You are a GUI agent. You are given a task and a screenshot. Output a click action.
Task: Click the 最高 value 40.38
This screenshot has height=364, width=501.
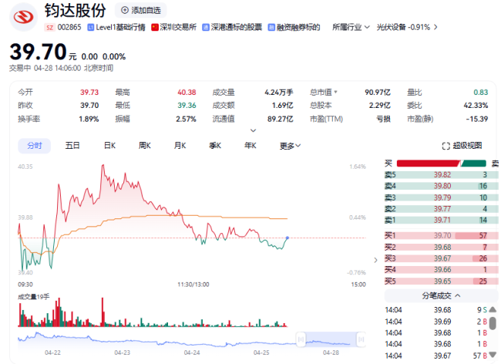pos(187,93)
